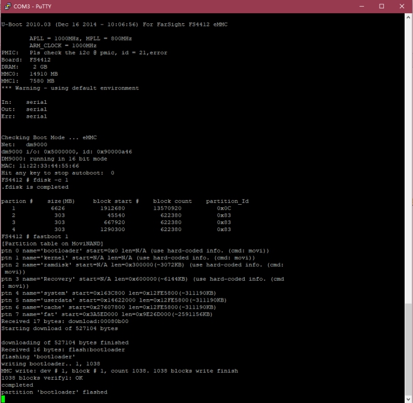
Task: Click 'Received 16 bytes: flash:bootloader'
Action: (63, 350)
